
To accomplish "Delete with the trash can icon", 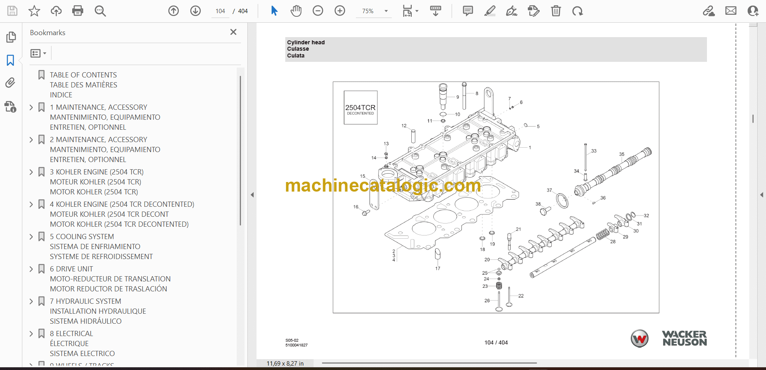I will 556,11.
